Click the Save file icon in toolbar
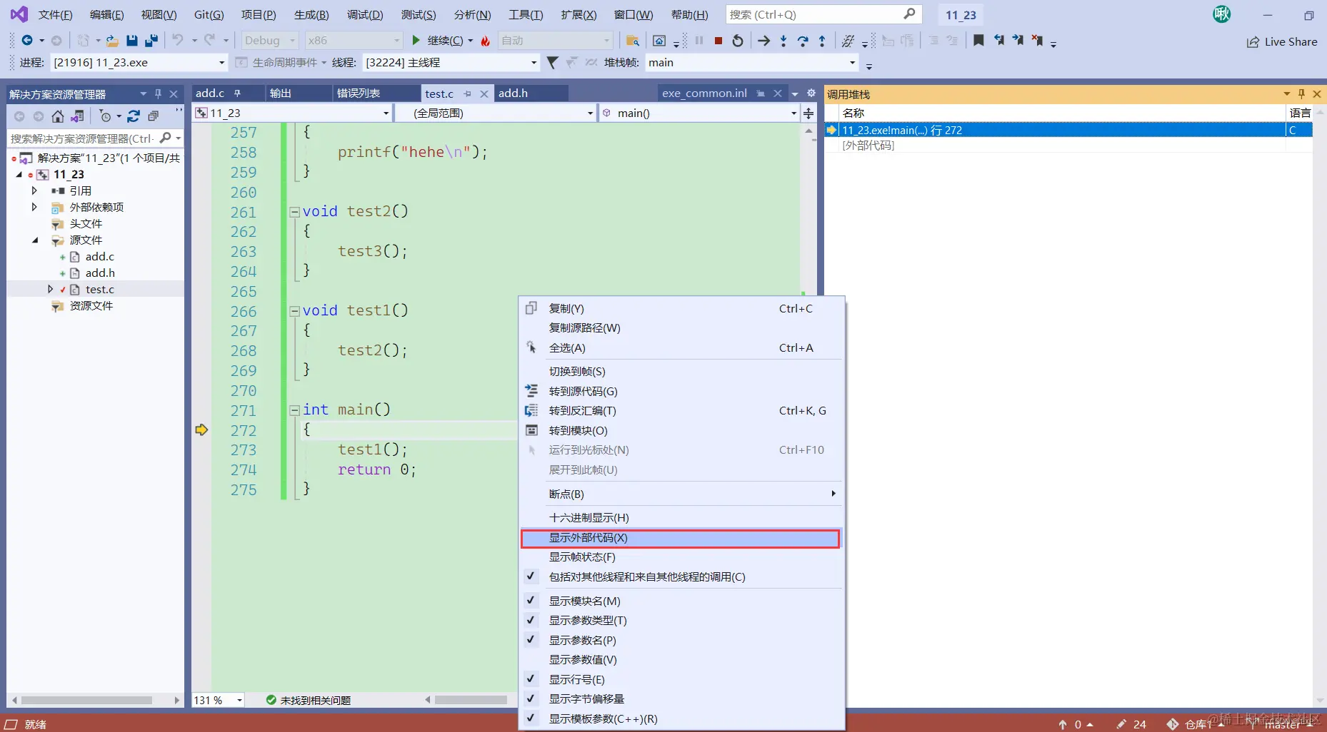The height and width of the screenshot is (732, 1327). tap(132, 41)
